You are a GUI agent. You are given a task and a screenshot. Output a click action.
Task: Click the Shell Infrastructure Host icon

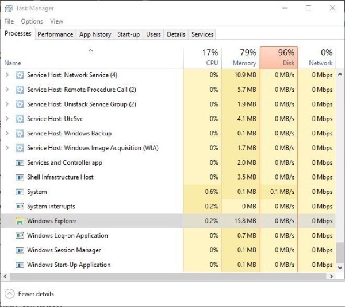tap(20, 177)
